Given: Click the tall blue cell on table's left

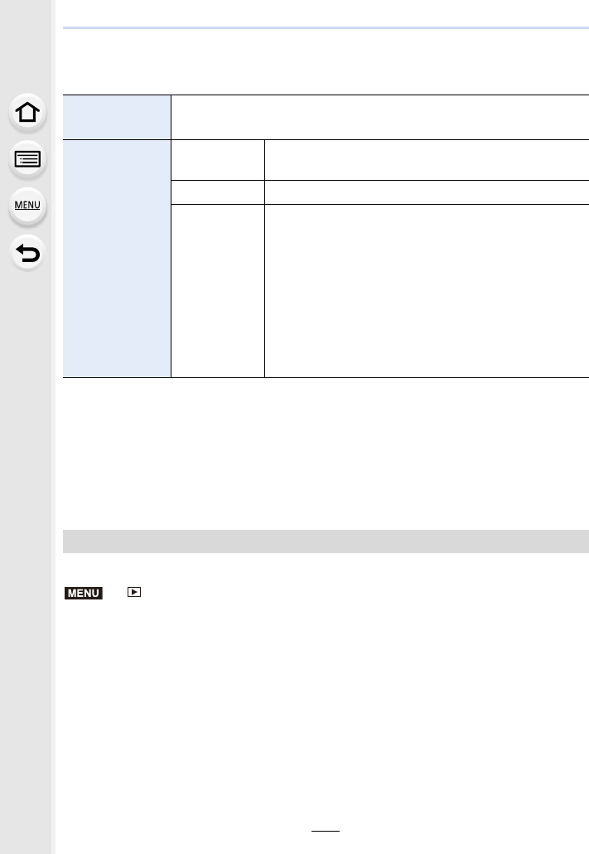Looking at the screenshot, I should click(x=117, y=259).
